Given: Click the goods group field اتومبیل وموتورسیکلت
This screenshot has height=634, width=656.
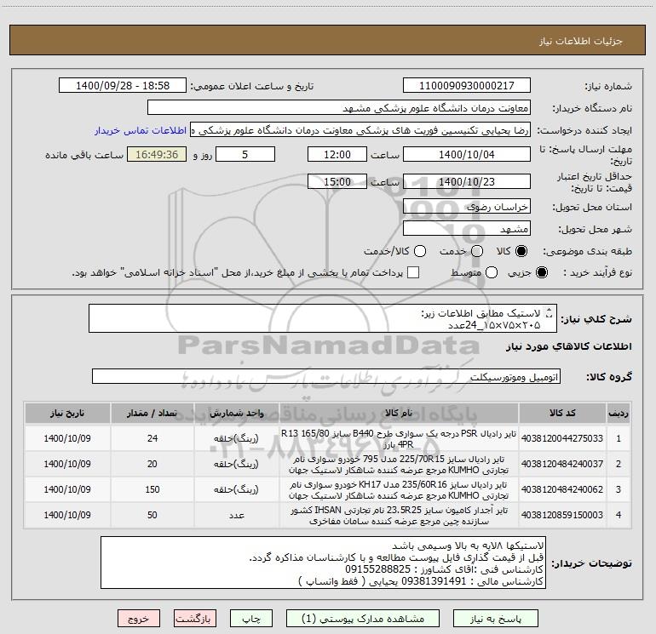Looking at the screenshot, I should pos(326,376).
